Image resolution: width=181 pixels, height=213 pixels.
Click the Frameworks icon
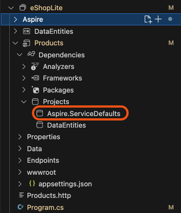[x=35, y=78]
